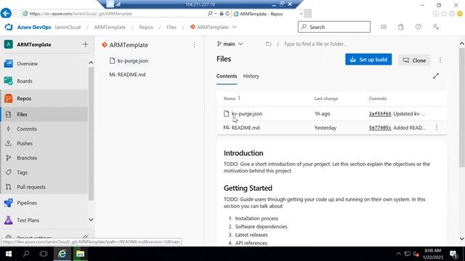Viewport: 465px width, 261px height.
Task: Open Overview in the sidebar
Action: [28, 64]
